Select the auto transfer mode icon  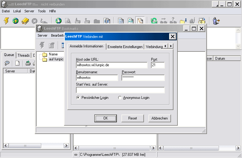(140, 21)
